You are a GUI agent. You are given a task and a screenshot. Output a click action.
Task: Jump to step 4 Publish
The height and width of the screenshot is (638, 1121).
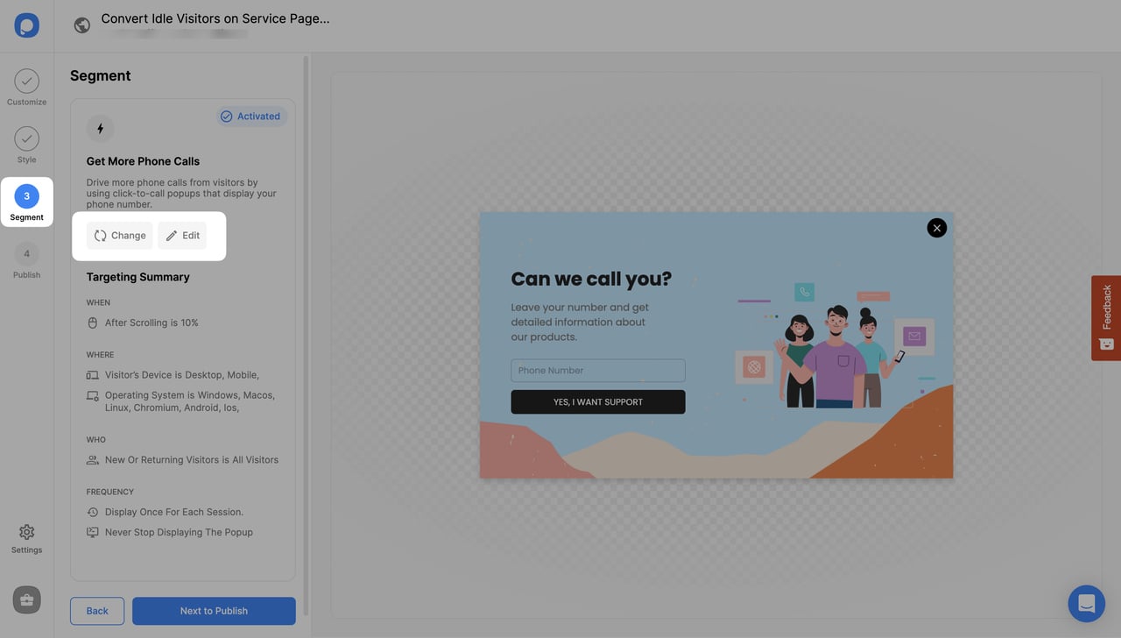pyautogui.click(x=26, y=260)
